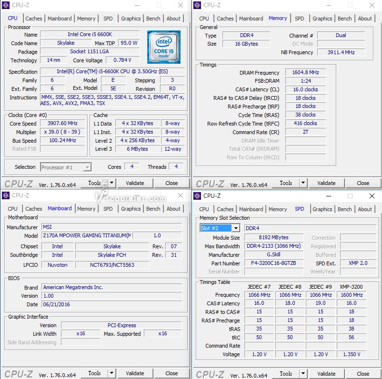Go to the About tab in the SPD window
The width and height of the screenshot is (382, 379).
pyautogui.click(x=364, y=209)
